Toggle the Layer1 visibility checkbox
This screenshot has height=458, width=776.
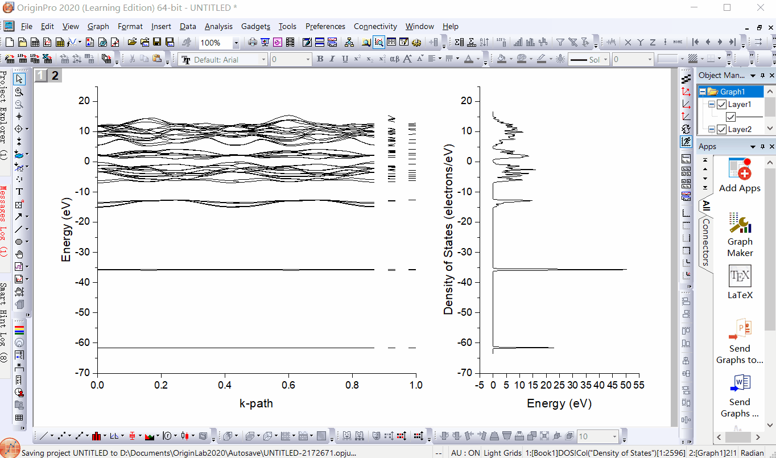(x=722, y=105)
